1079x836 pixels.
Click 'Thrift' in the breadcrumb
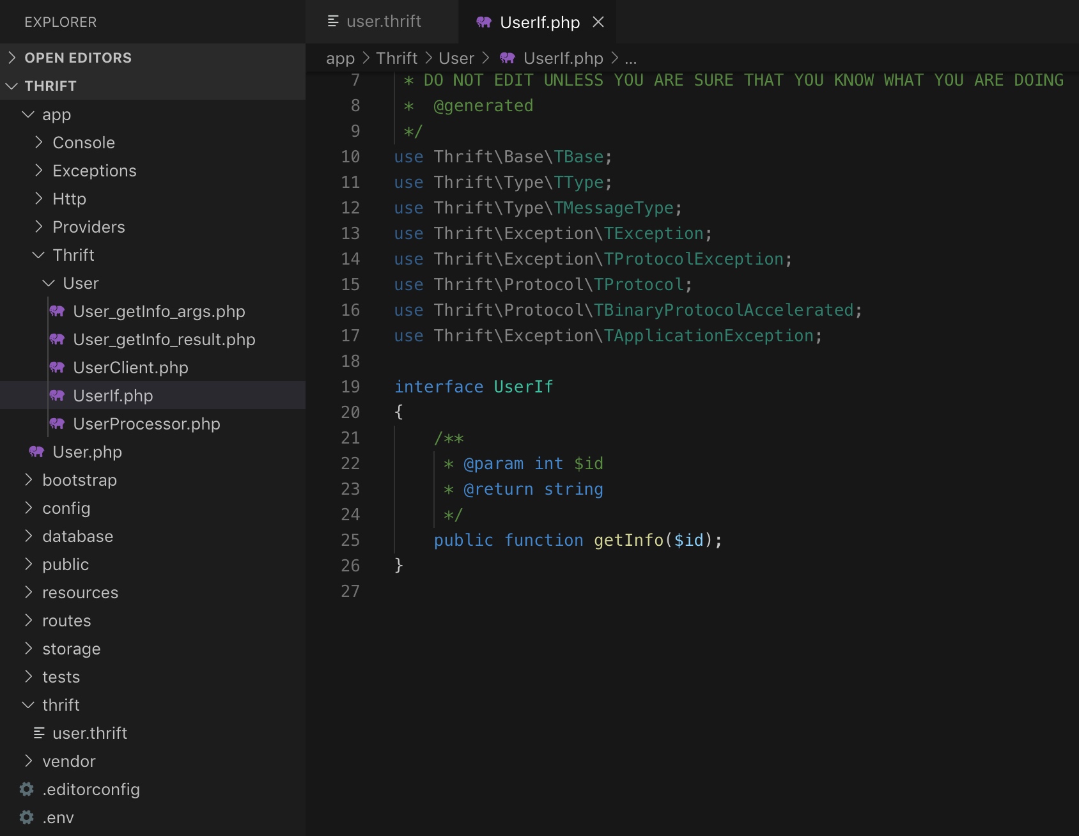tap(396, 58)
